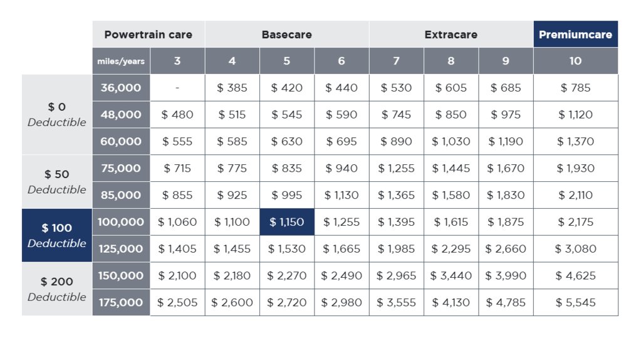Screen dimensions: 641x338
Task: Select the $ 3,440 price cell
Action: 451,276
